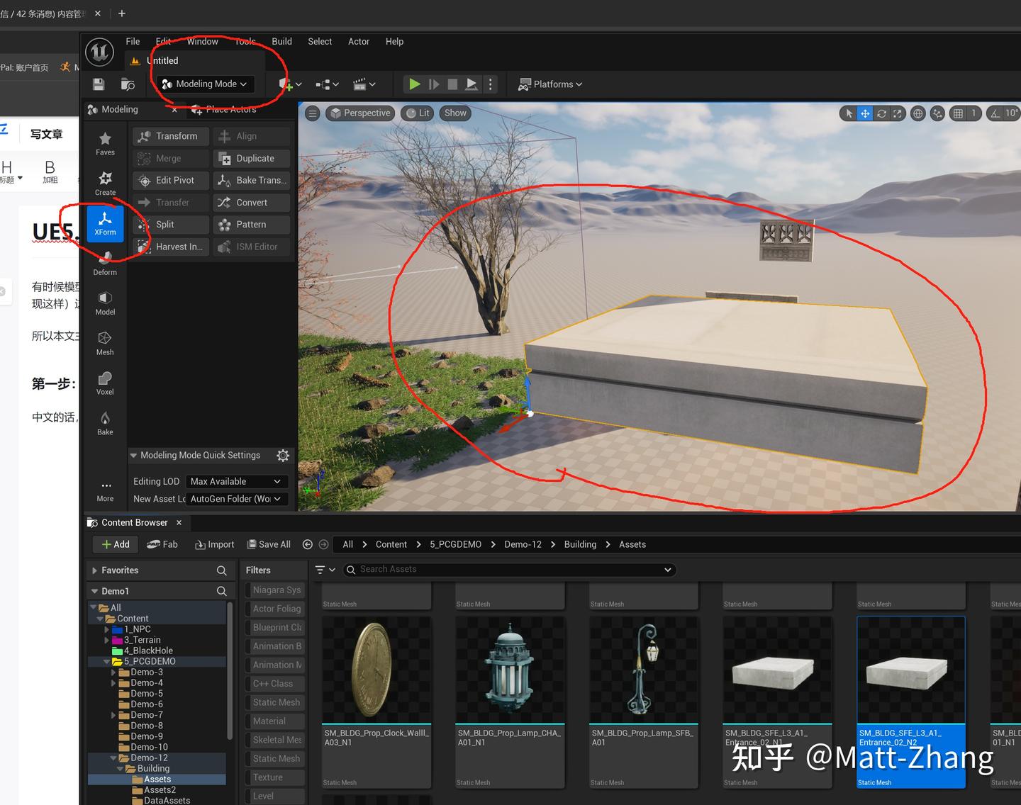
Task: Switch to the Place Actors tab
Action: (x=230, y=110)
